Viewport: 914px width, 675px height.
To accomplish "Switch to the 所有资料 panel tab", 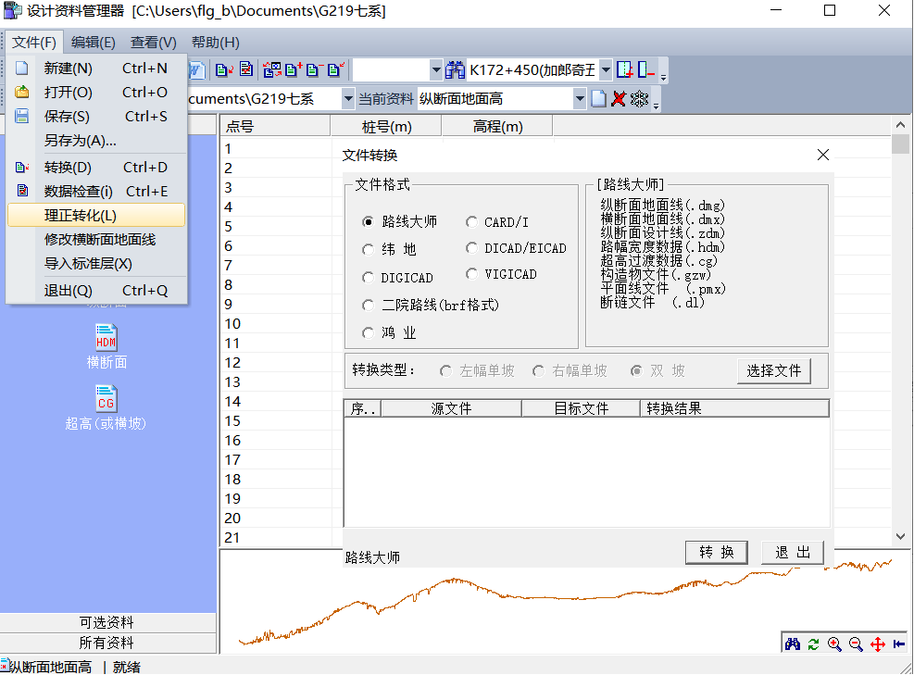I will [106, 643].
